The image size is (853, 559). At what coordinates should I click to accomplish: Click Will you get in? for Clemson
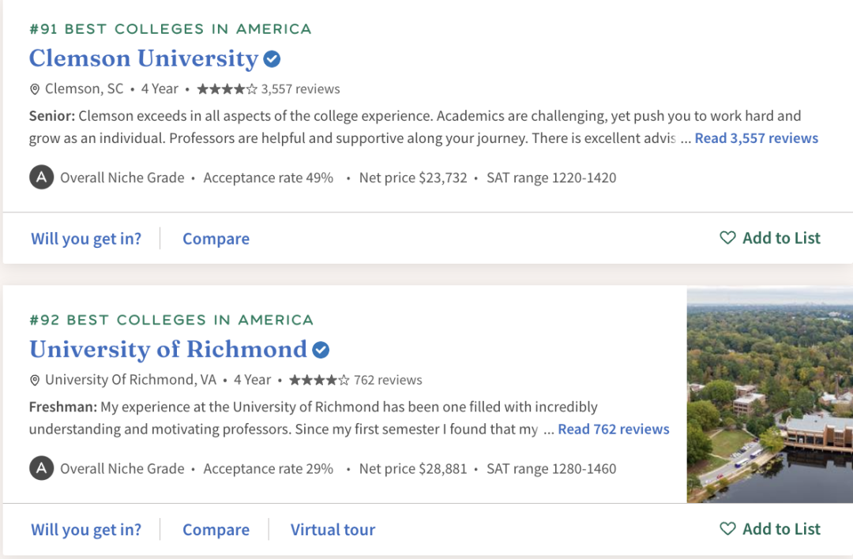click(x=86, y=238)
